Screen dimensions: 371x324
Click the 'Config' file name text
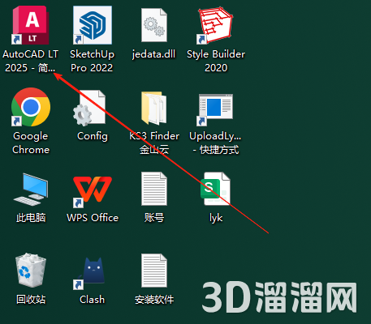pos(93,136)
